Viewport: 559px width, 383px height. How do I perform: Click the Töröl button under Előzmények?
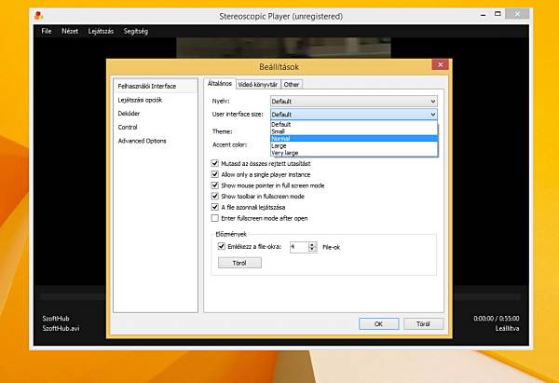[239, 263]
